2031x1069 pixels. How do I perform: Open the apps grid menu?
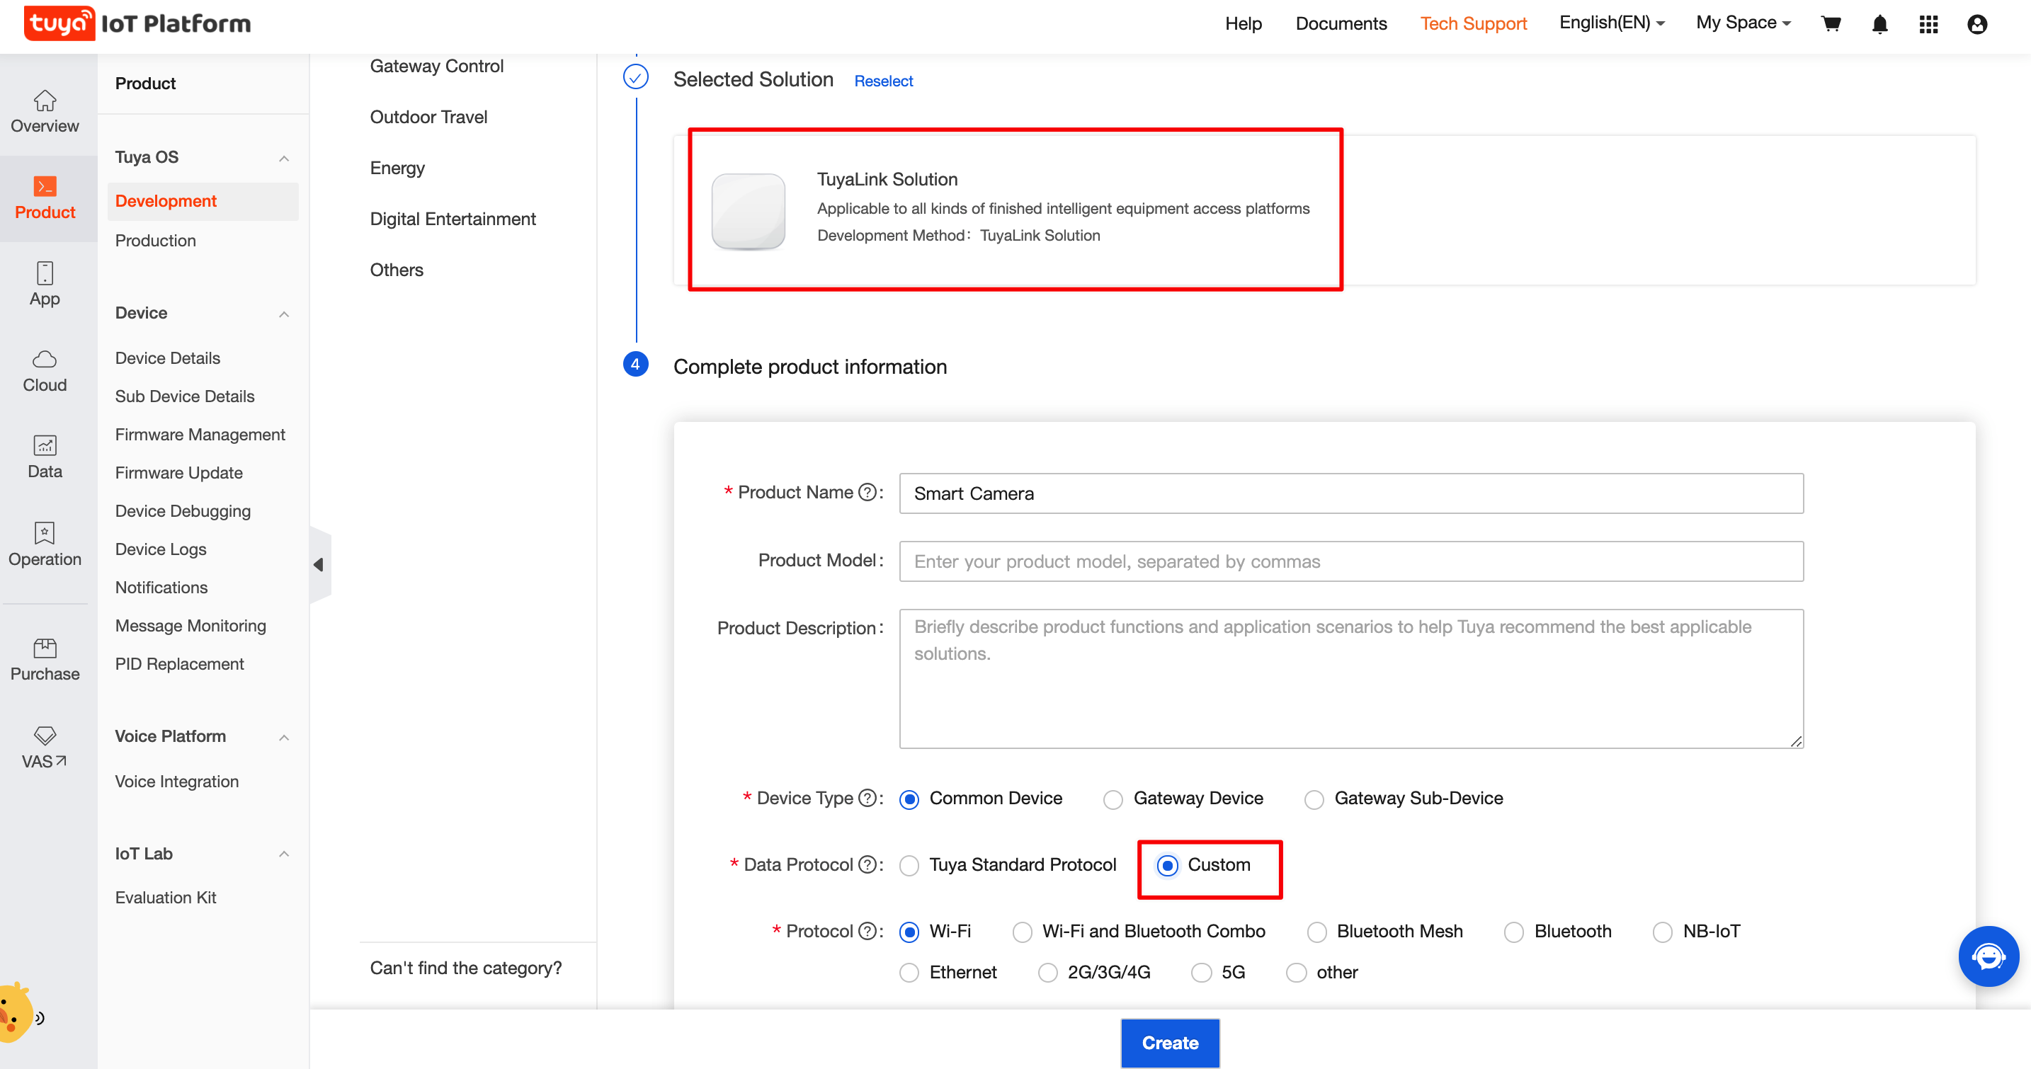1928,25
